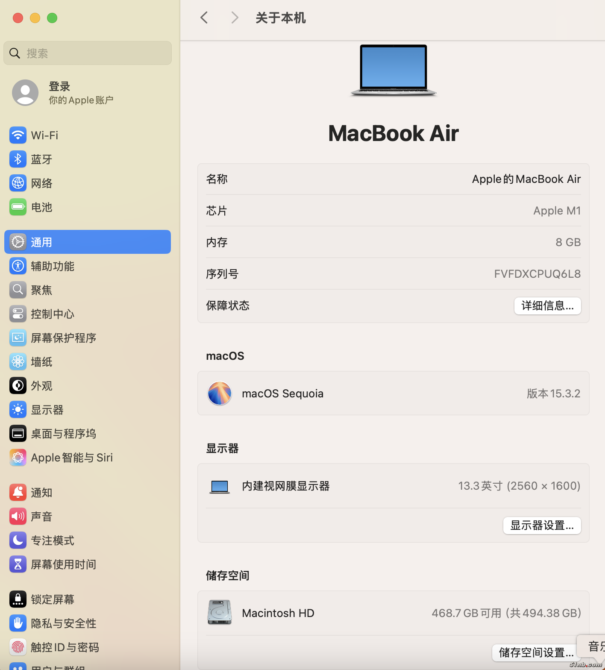Open the 墙纸 wallpaper icon
The width and height of the screenshot is (605, 670).
[x=18, y=362]
